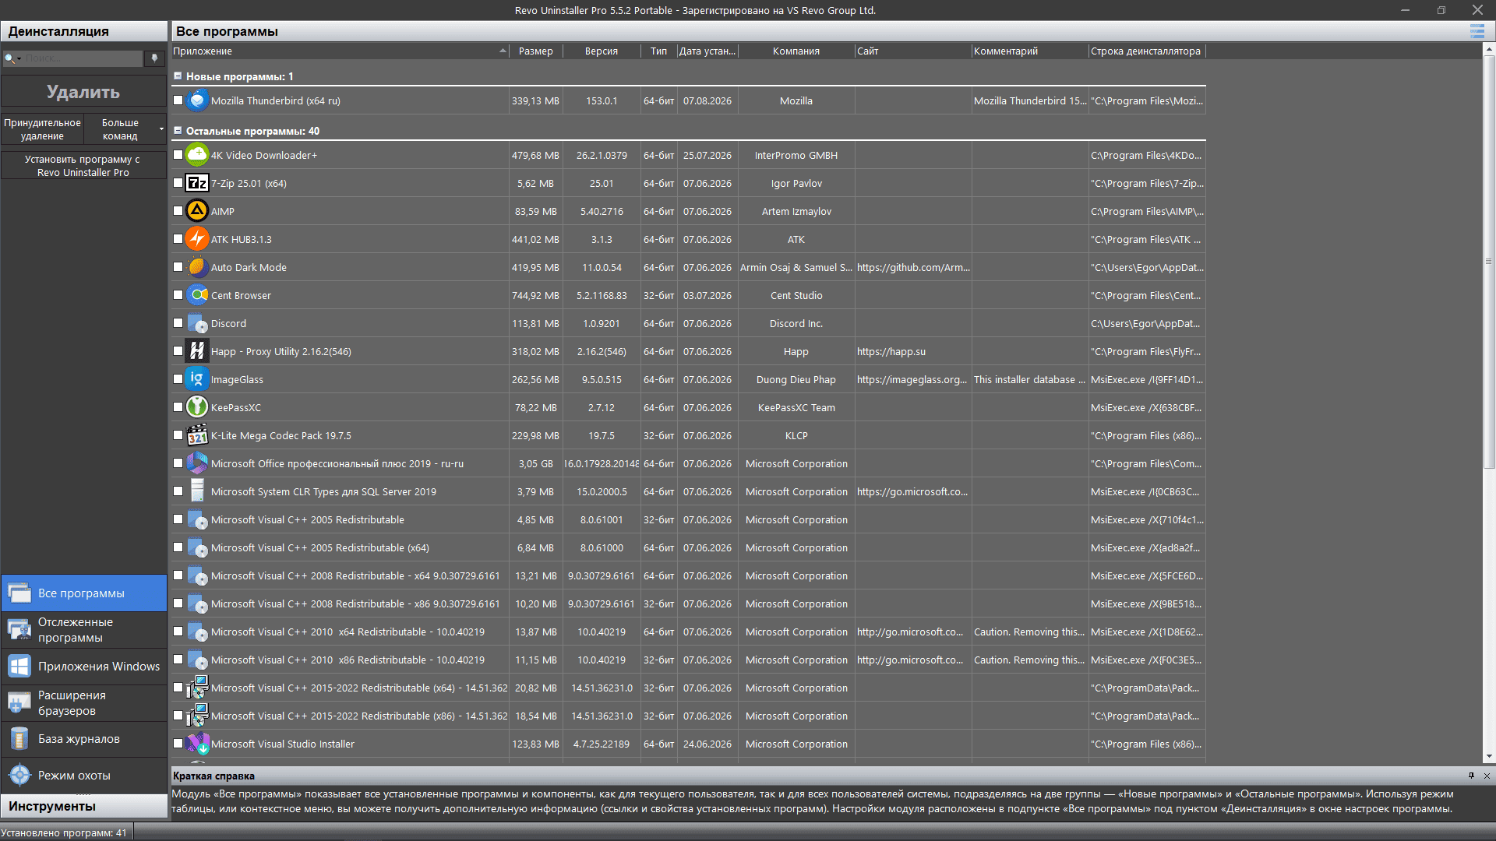The image size is (1496, 841).
Task: Click the pin button next to search
Action: (154, 58)
